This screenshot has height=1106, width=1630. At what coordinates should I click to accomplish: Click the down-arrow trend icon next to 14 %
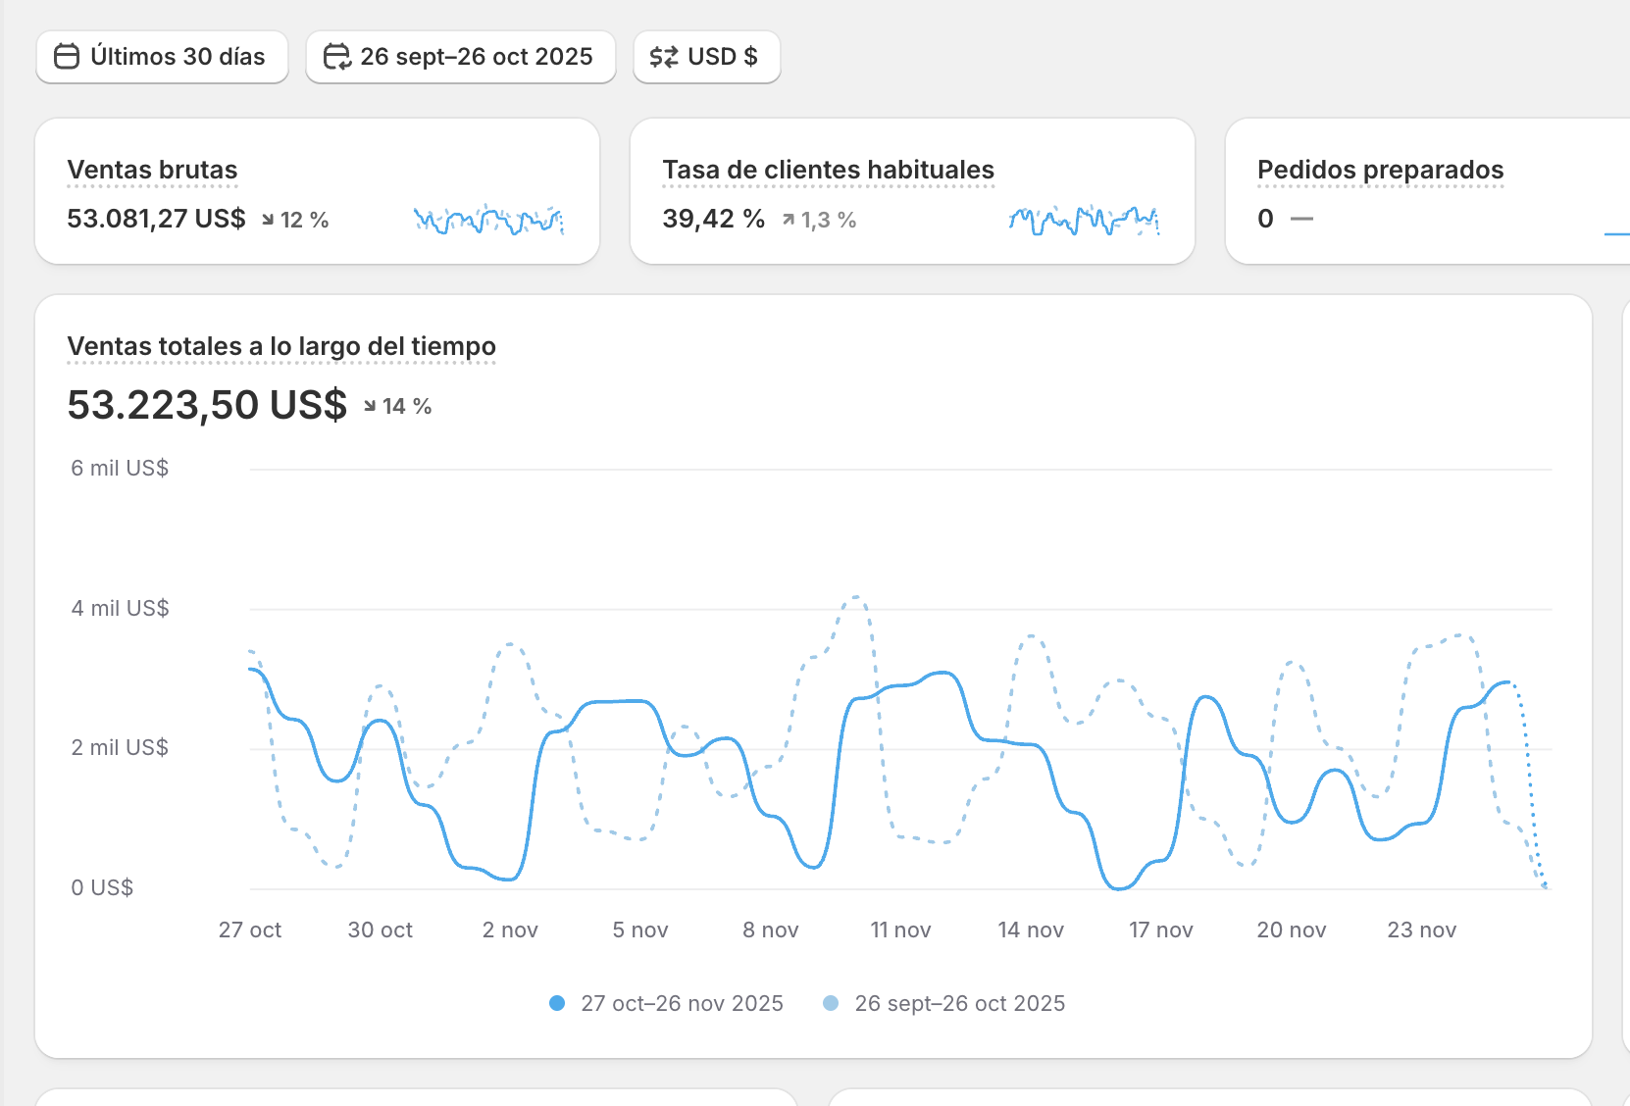pyautogui.click(x=370, y=406)
